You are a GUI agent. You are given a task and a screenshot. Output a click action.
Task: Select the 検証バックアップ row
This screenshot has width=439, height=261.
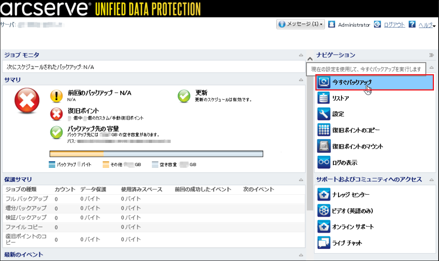click(x=154, y=217)
